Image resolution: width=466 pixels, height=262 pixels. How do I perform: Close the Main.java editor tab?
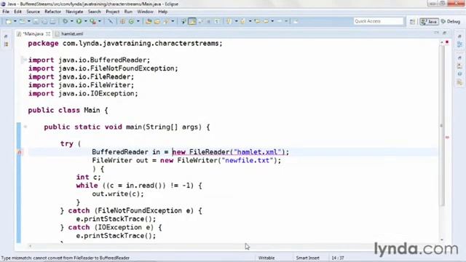point(48,34)
